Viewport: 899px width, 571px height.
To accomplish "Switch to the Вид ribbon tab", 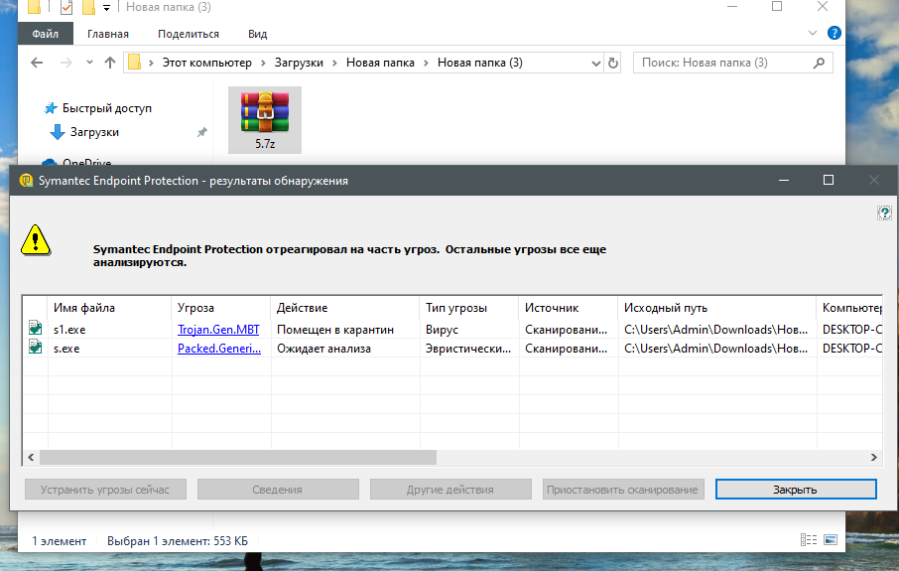I will [257, 34].
